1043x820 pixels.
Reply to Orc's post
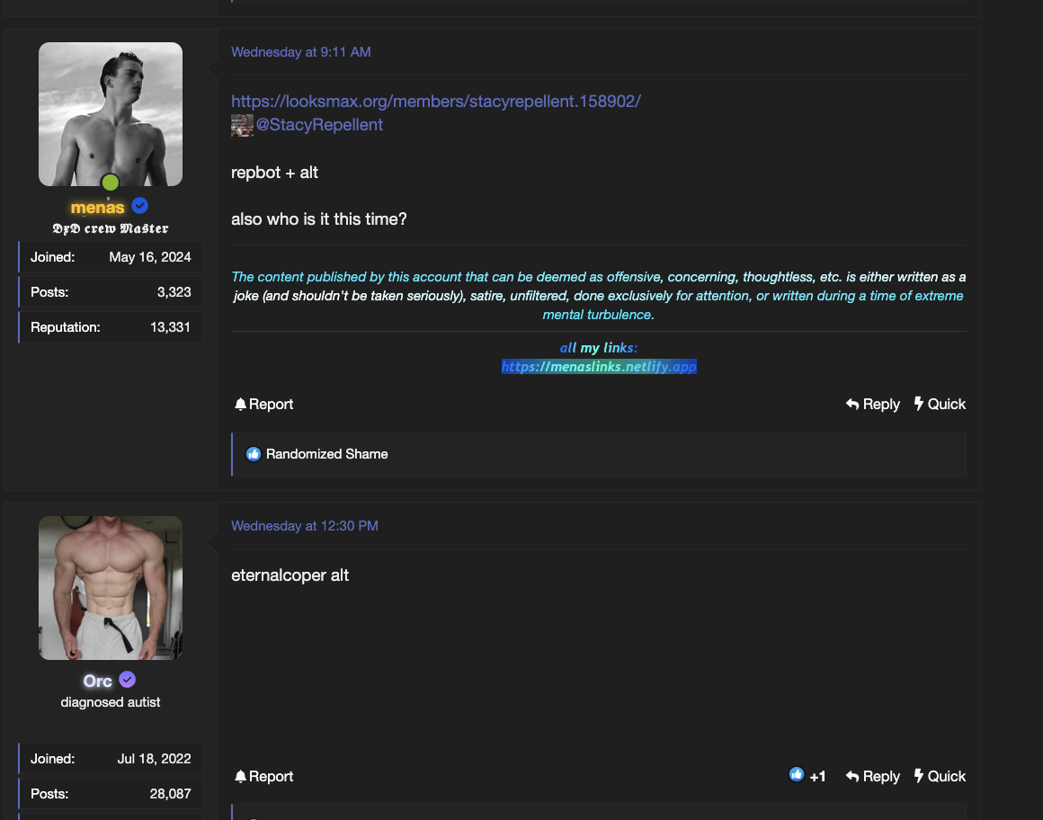tap(872, 777)
